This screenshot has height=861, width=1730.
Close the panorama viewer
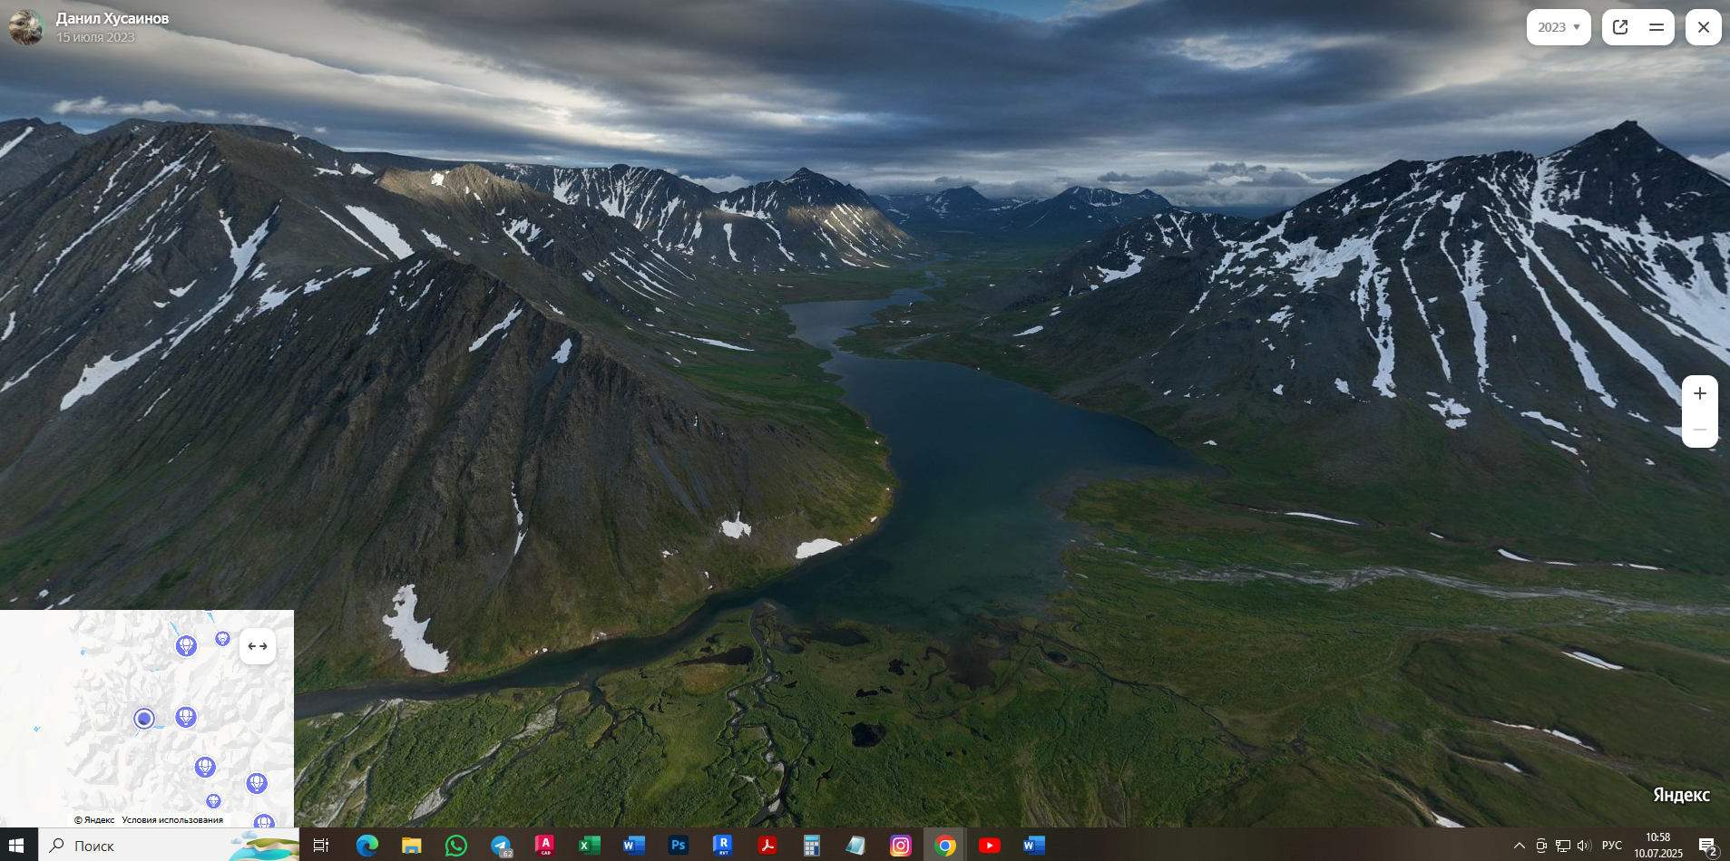coord(1704,27)
